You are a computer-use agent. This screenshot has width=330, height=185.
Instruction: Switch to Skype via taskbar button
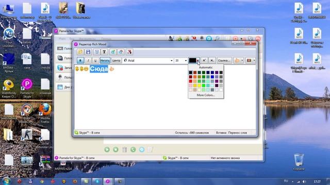pos(97,181)
